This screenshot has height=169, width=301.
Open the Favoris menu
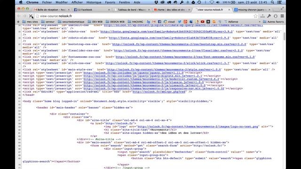(x=110, y=2)
